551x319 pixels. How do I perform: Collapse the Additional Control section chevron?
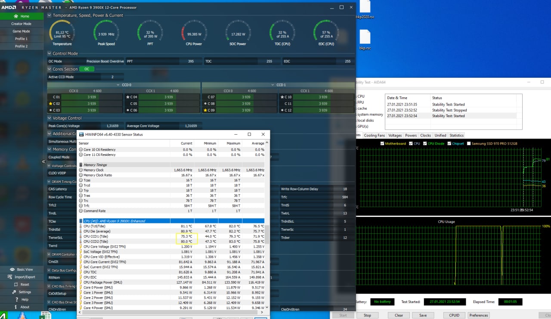tap(50, 134)
